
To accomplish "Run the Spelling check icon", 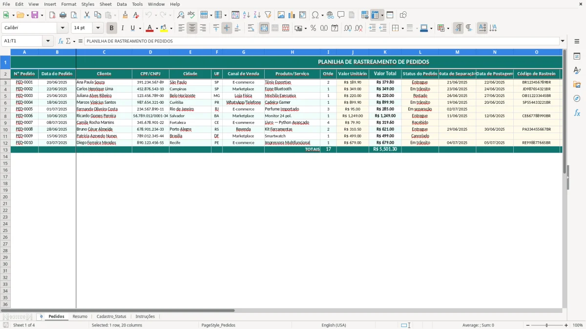I will point(191,15).
